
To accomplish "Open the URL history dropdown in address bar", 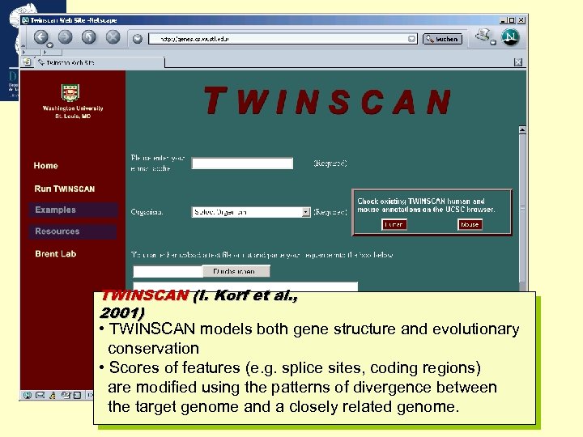I will point(411,39).
